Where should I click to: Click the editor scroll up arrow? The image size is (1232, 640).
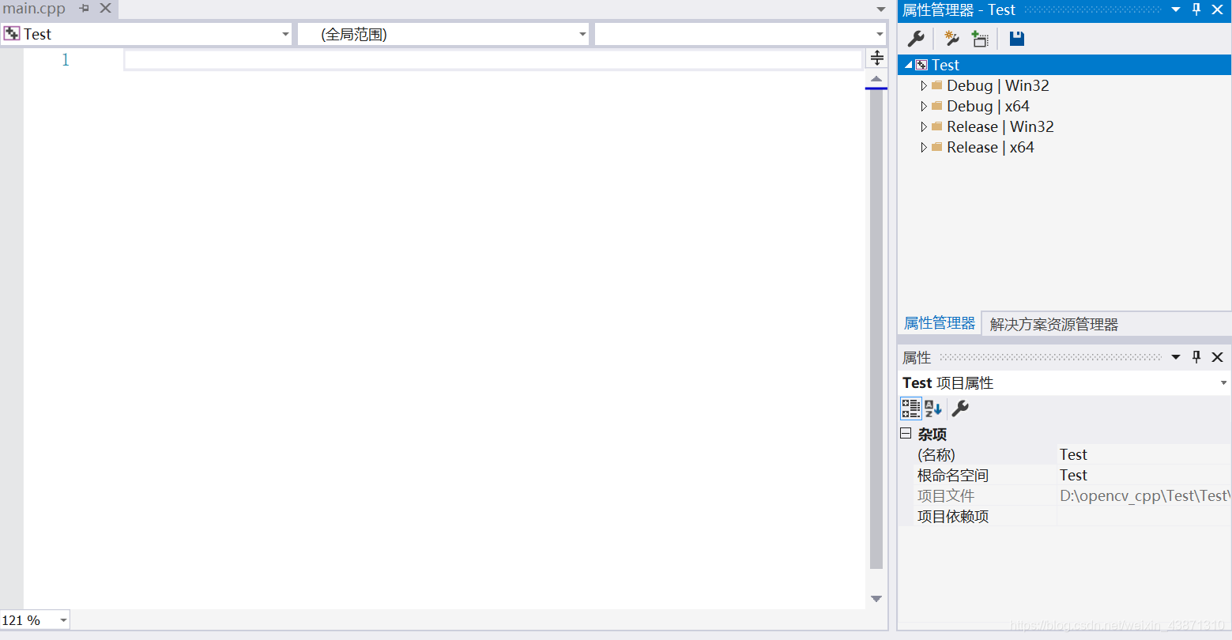click(876, 79)
